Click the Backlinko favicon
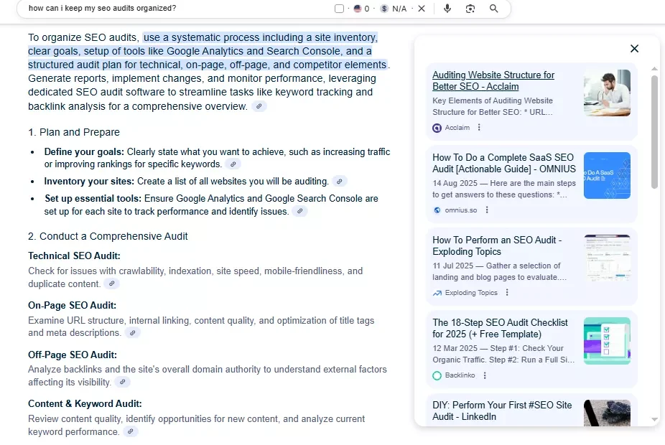 tap(437, 375)
